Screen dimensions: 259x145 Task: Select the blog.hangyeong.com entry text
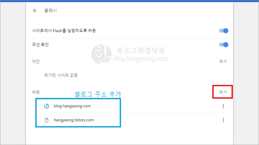tap(72, 106)
